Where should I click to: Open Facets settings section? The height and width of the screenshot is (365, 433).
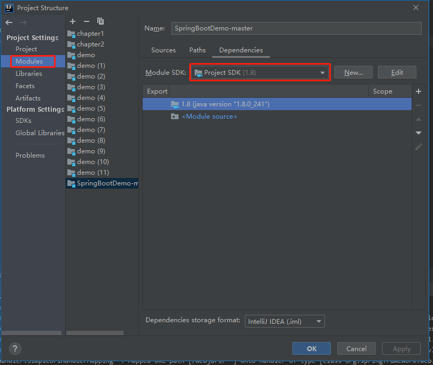25,86
